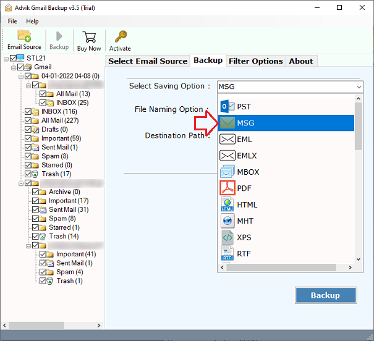Open the About tab
The width and height of the screenshot is (374, 341).
[301, 61]
